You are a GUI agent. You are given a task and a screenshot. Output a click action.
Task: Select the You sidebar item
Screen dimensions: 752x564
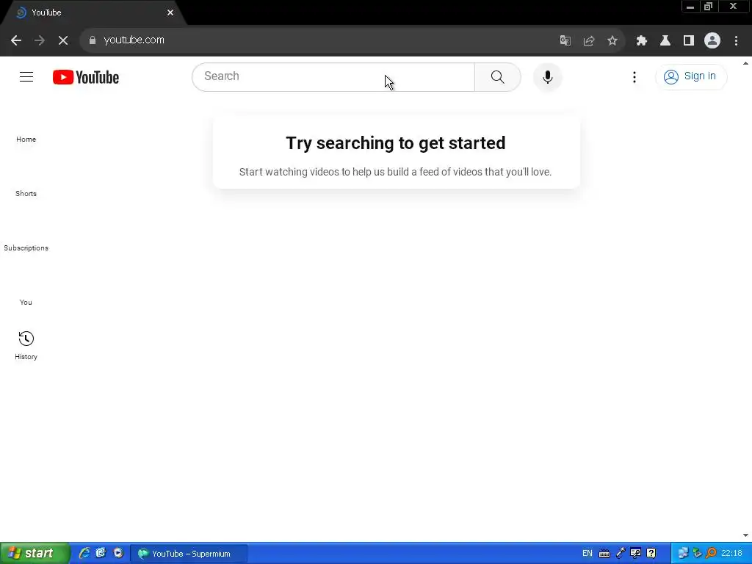click(x=26, y=302)
